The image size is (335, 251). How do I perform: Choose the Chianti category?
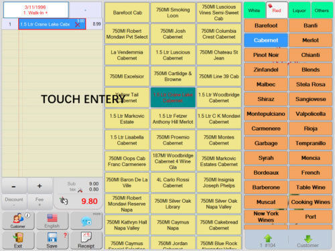310,55
